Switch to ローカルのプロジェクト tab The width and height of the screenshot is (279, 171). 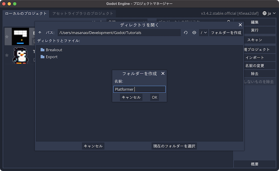pos(26,14)
